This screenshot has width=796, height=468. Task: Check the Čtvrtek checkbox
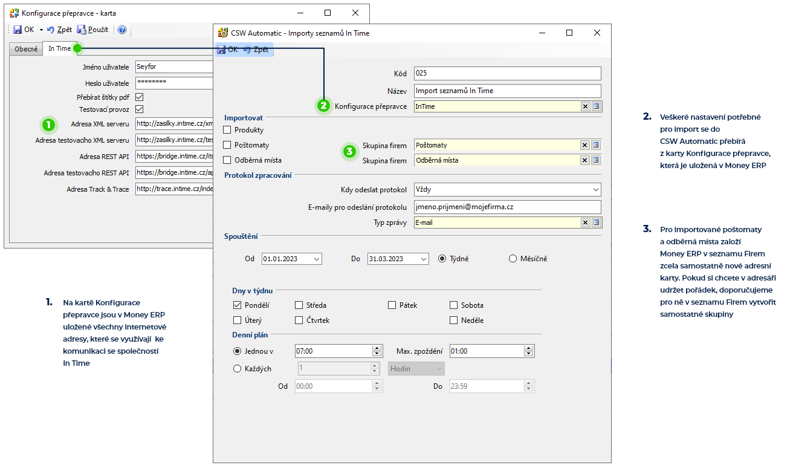(x=299, y=320)
